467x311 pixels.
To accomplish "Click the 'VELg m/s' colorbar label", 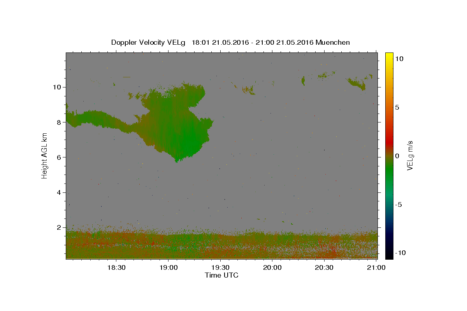I will (410, 156).
